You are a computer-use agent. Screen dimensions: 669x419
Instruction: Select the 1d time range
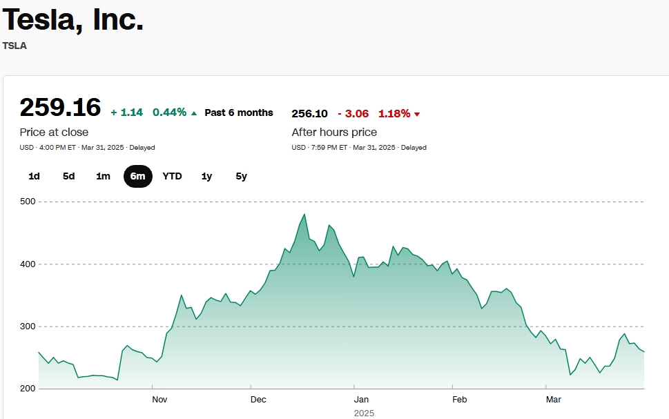(34, 176)
